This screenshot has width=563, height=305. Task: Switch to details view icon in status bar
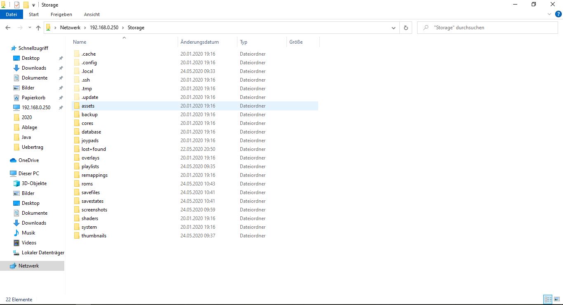pyautogui.click(x=548, y=300)
